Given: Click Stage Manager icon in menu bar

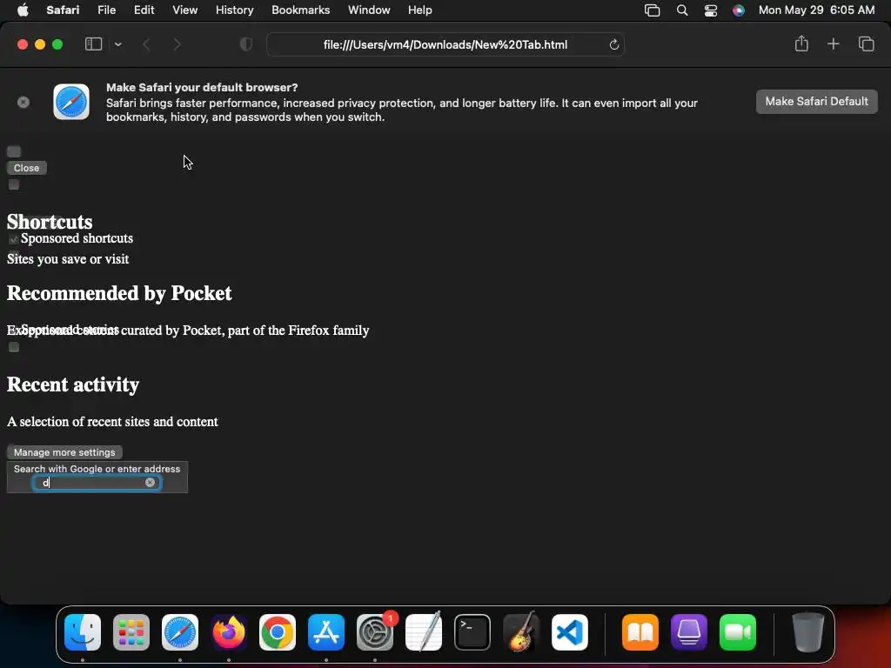Looking at the screenshot, I should point(652,10).
